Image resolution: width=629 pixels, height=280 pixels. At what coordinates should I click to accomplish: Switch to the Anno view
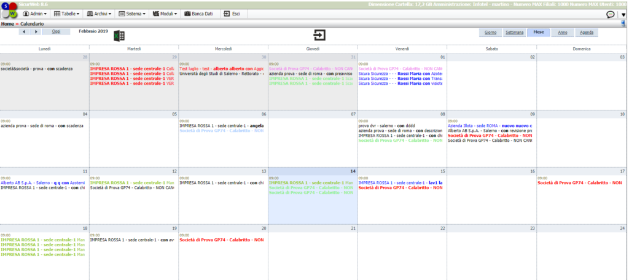click(563, 33)
